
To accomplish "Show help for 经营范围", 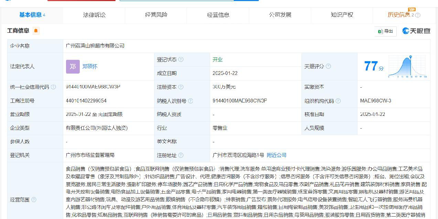I will pyautogui.click(x=34, y=200).
